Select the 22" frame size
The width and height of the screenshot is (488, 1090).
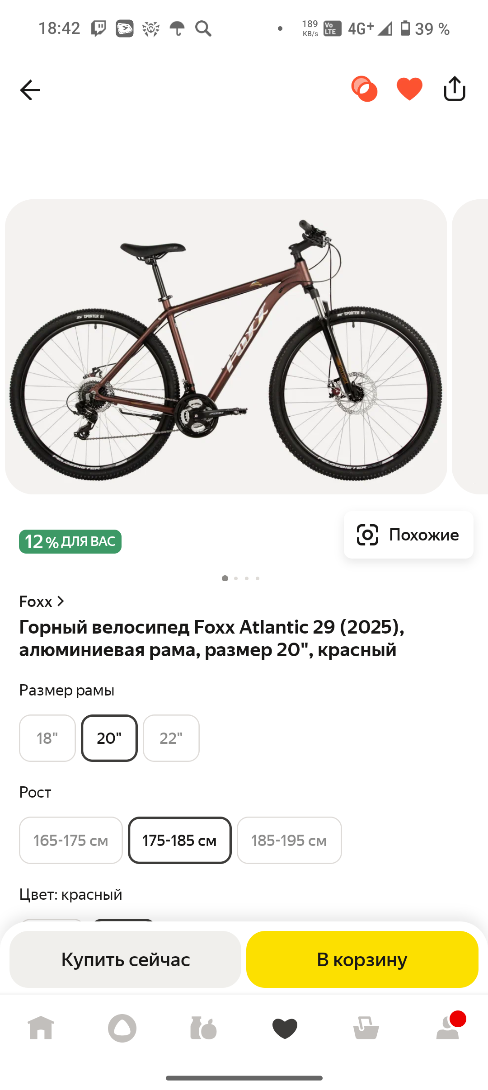click(171, 738)
